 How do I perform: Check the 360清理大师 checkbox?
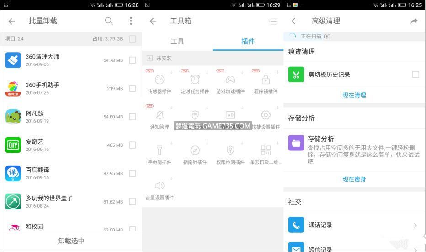(x=133, y=60)
